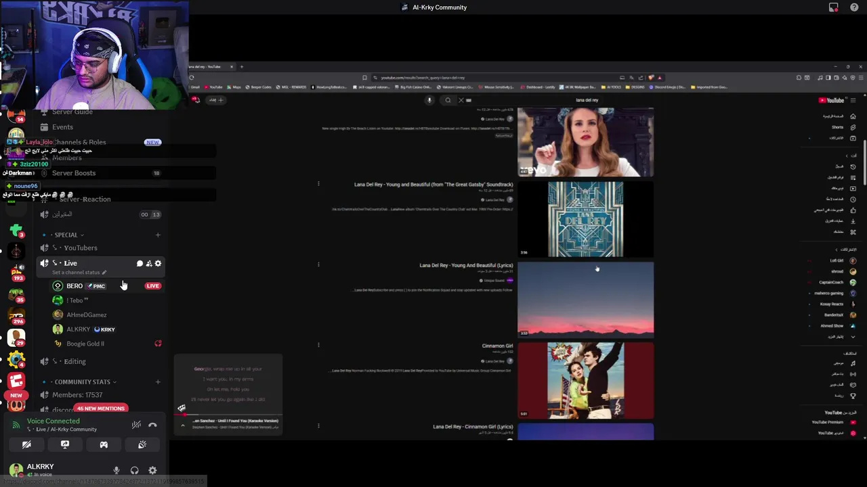Deafen with headphones icon next to ALKRKY
The image size is (867, 487).
(x=134, y=470)
